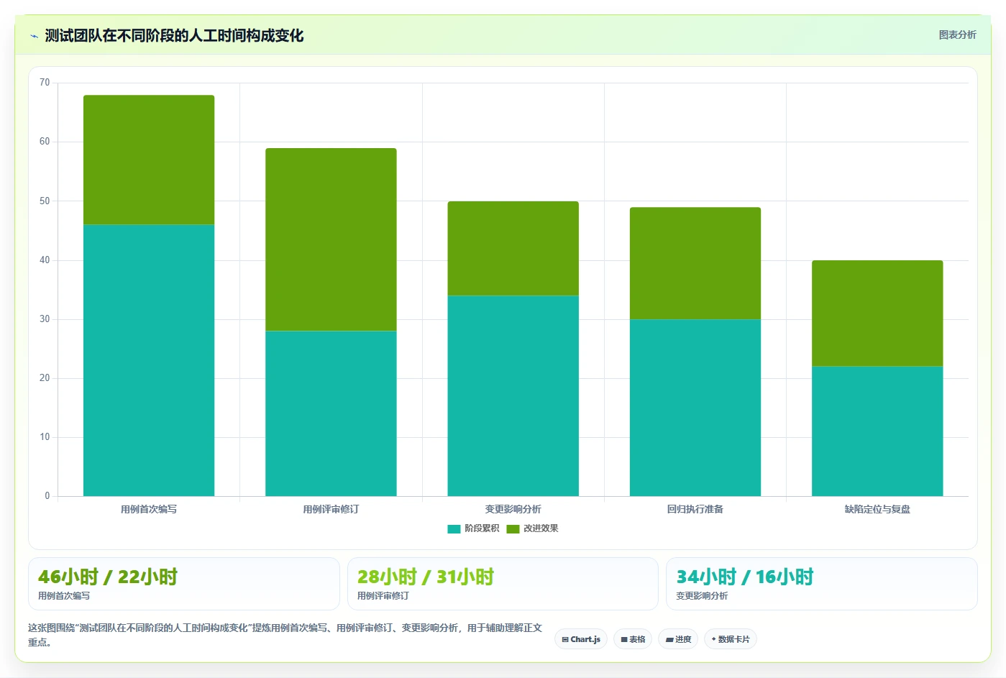The image size is (1006, 678).
Task: Select the 46小时 / 22小时 stat value
Action: 108,577
